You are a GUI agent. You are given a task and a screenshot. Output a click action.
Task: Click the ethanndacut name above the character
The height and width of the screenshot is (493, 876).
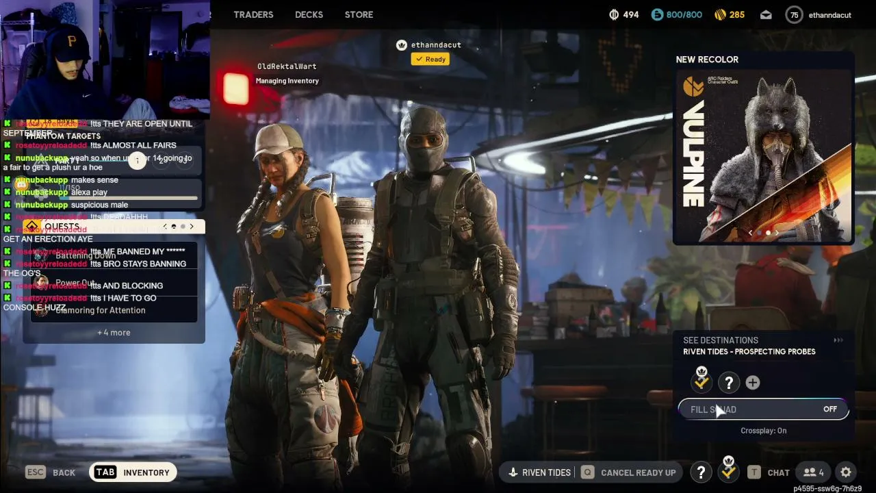[x=436, y=45]
